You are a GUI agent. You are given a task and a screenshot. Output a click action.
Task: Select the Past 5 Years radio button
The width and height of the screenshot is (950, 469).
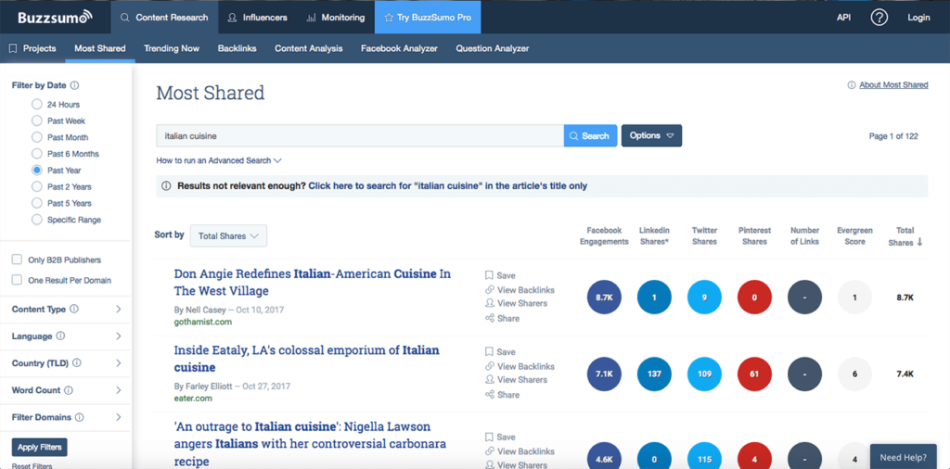(x=37, y=203)
